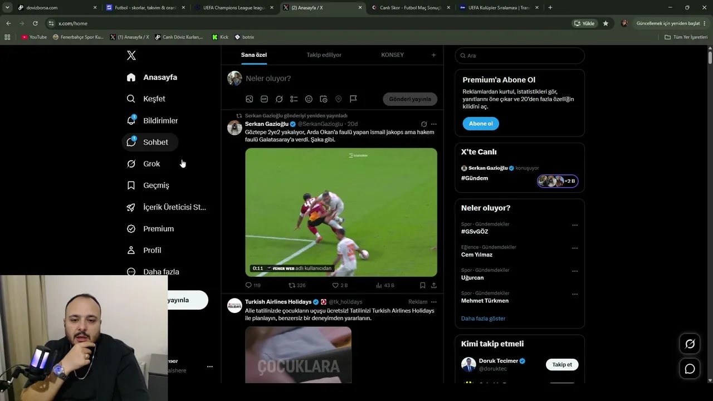Click the flag icon in composer

pyautogui.click(x=353, y=99)
